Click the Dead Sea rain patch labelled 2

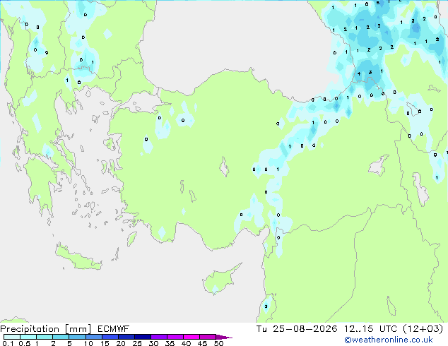point(266,305)
